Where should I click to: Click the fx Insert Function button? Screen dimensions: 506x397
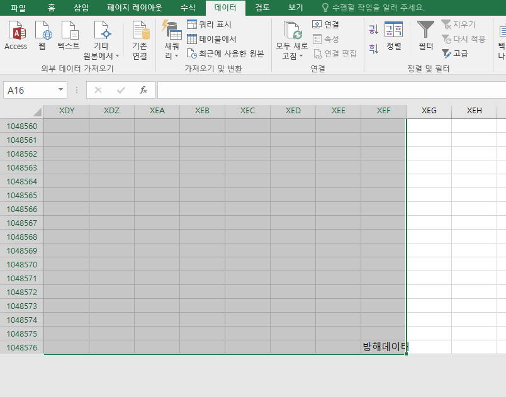click(x=144, y=89)
